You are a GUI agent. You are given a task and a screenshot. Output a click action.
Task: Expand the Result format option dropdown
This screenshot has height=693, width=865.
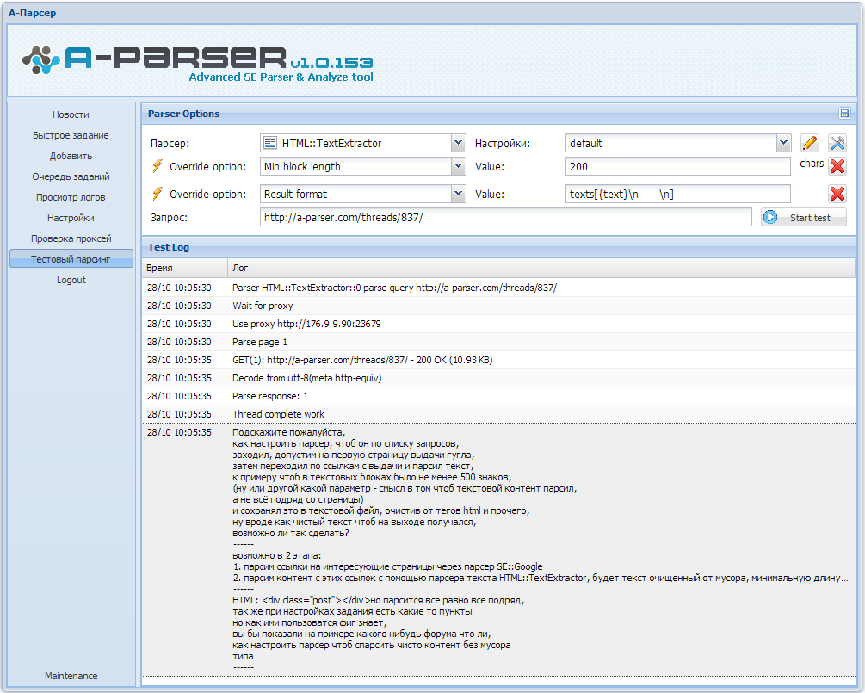tap(459, 194)
